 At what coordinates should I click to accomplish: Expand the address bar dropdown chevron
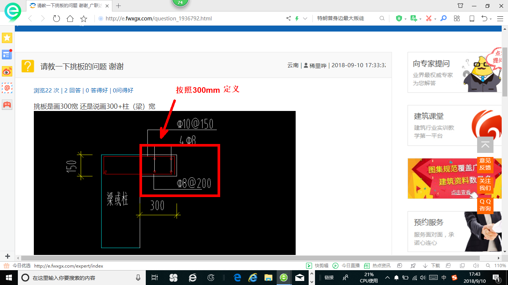[305, 19]
